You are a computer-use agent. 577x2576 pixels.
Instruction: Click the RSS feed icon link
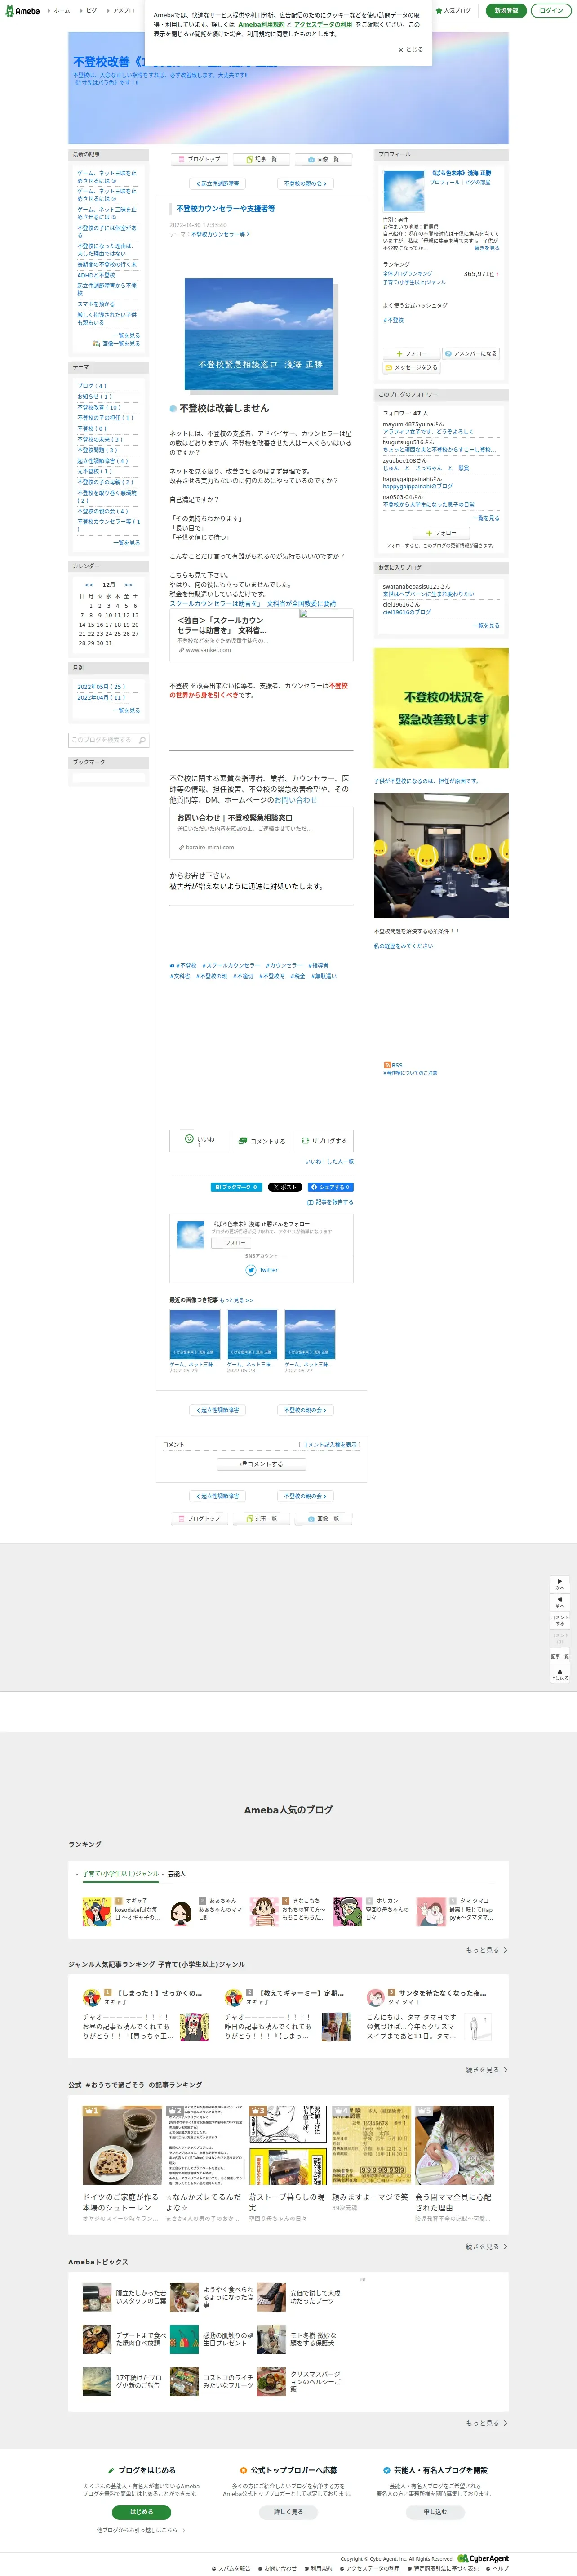point(393,1065)
